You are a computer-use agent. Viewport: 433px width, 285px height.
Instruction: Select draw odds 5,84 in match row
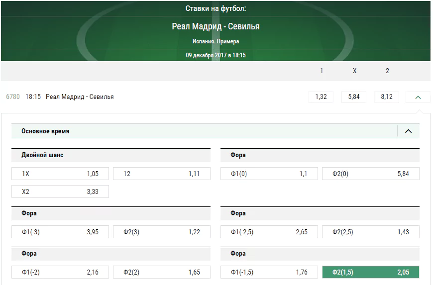pyautogui.click(x=354, y=97)
